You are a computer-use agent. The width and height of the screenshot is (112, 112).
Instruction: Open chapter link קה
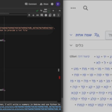(x=75, y=87)
